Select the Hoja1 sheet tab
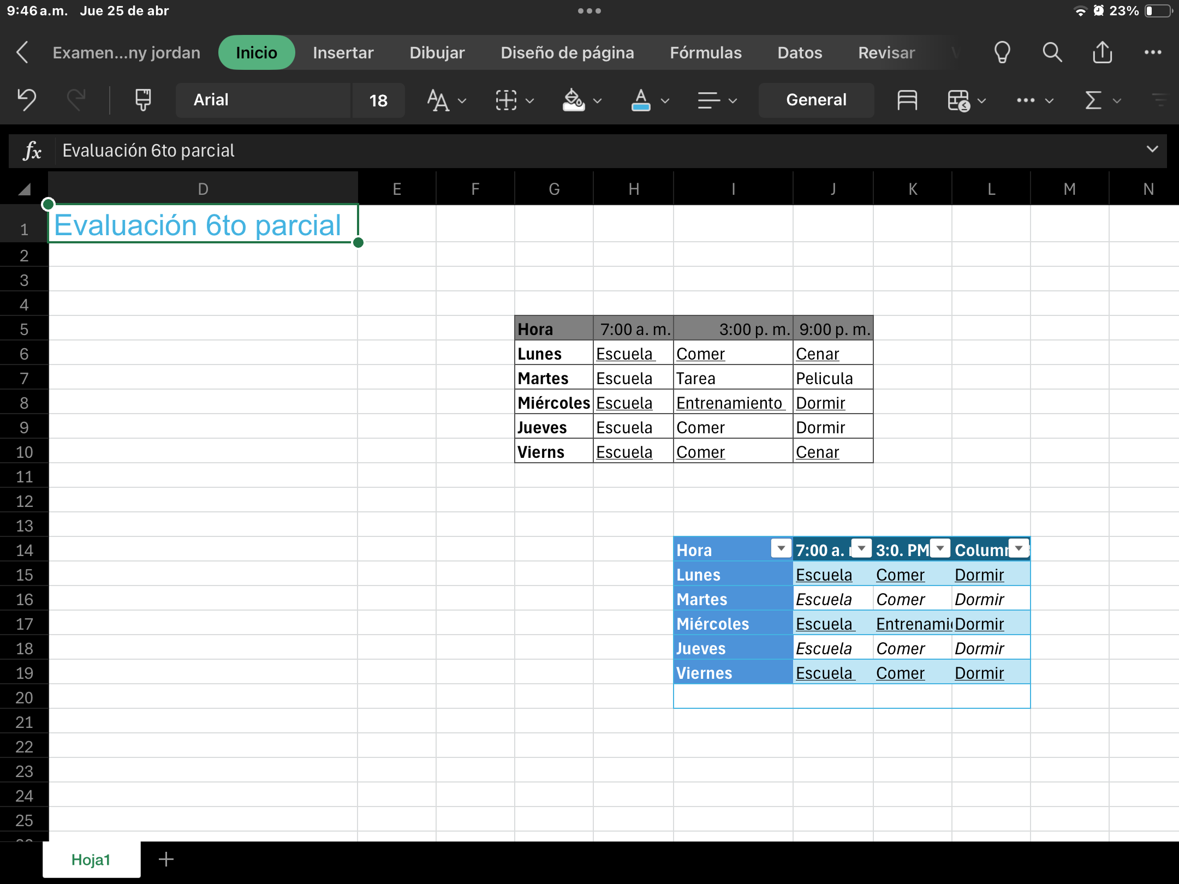1179x884 pixels. [x=91, y=859]
